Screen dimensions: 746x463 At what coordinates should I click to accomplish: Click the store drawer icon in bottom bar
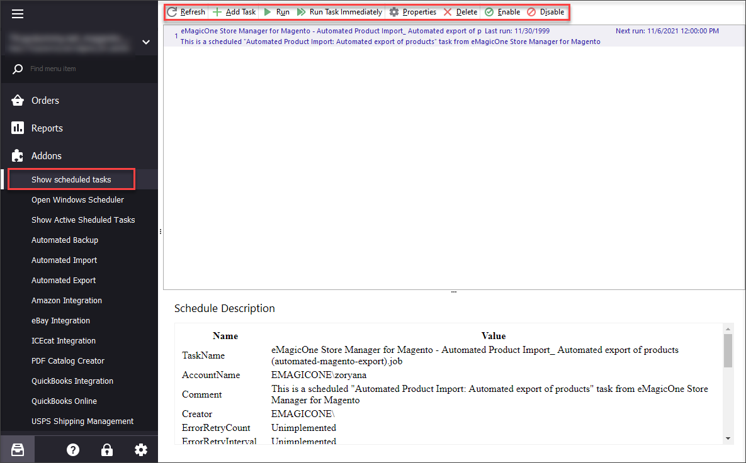point(18,450)
